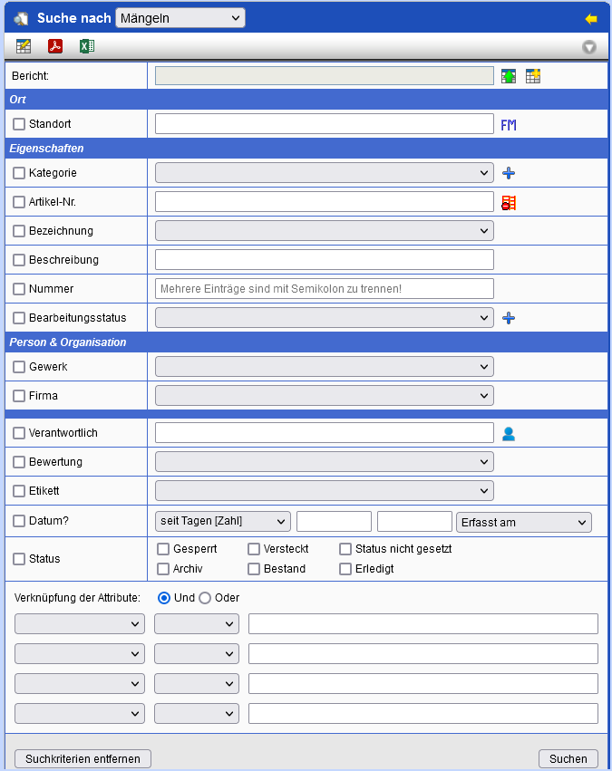The image size is (612, 771).
Task: Click the Suchkriterien entfernen button
Action: [x=83, y=758]
